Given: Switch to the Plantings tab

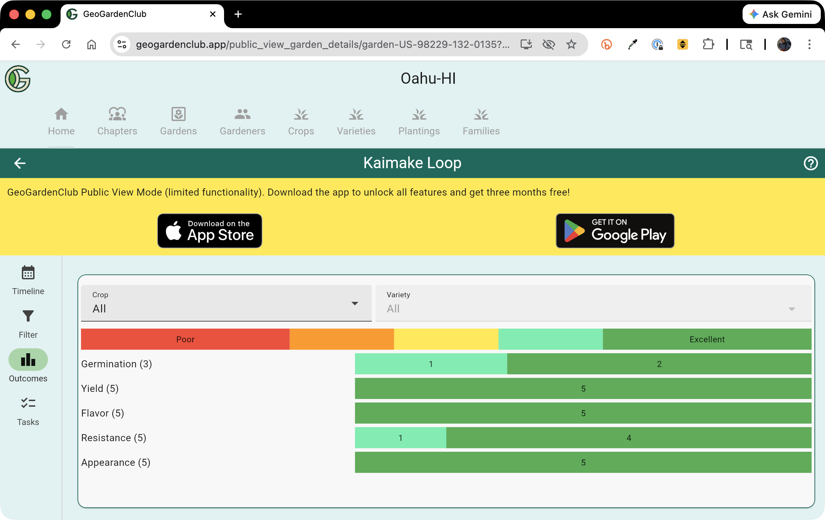Looking at the screenshot, I should [419, 121].
